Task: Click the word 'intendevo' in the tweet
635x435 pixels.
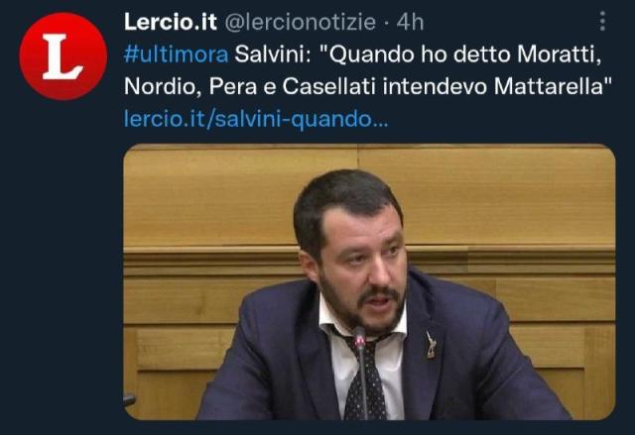Action: 435,86
